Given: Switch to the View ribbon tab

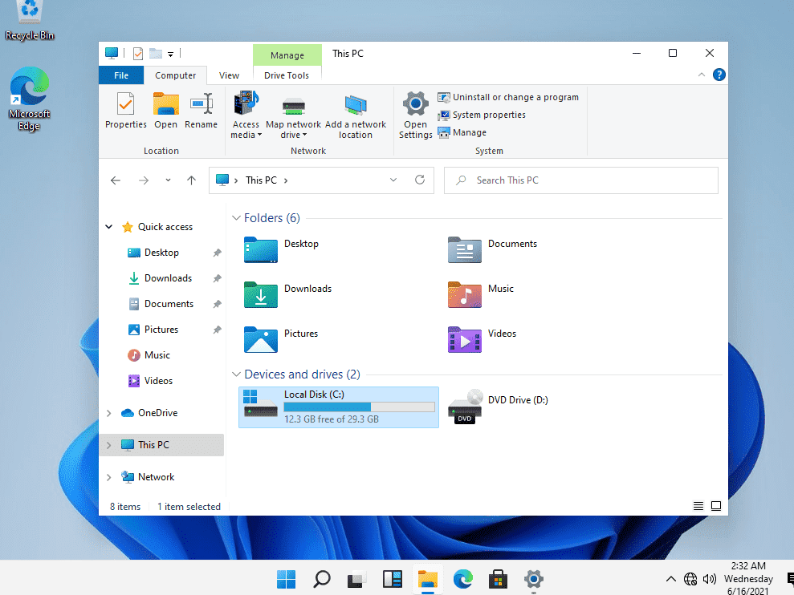Looking at the screenshot, I should coord(229,75).
